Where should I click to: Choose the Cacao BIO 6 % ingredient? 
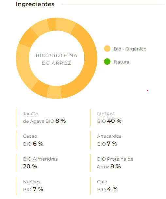33,140
